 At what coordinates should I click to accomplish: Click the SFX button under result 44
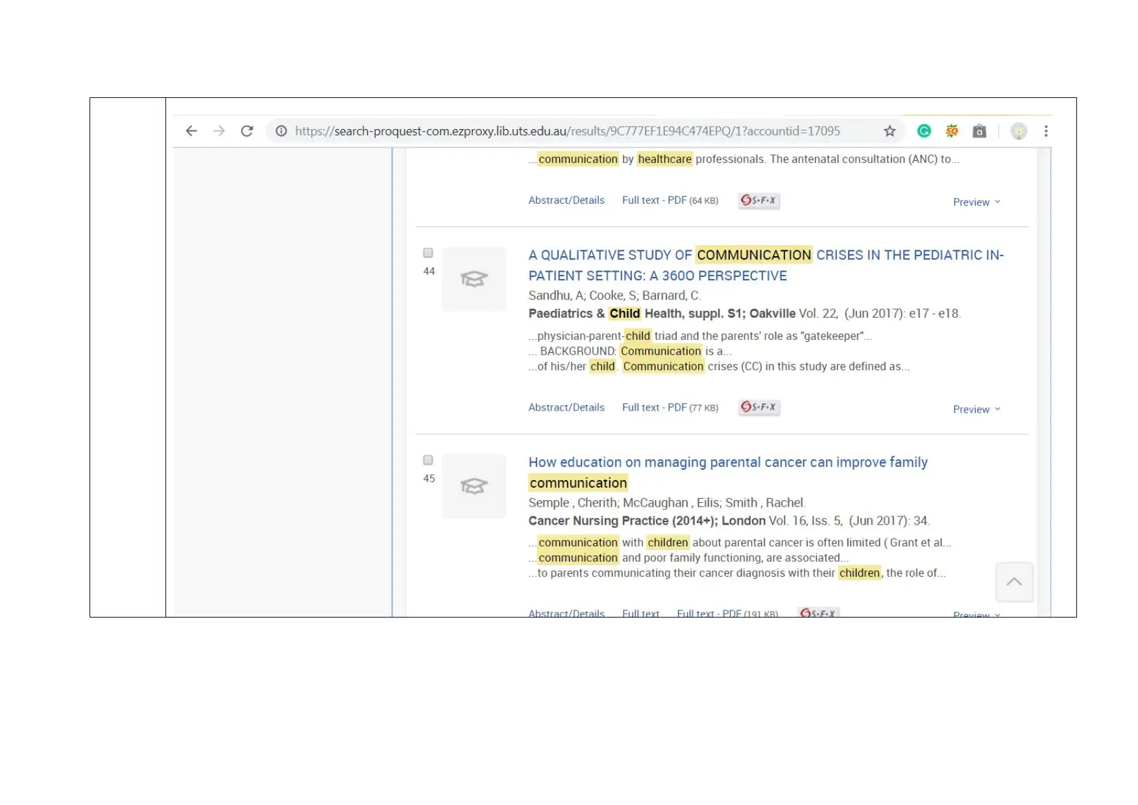(758, 407)
